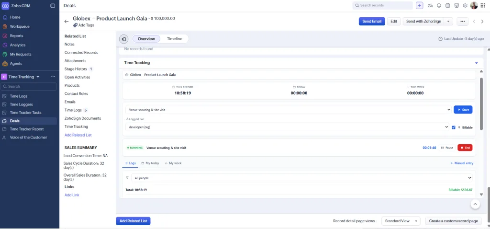Viewport: 490px width, 229px height.
Task: Open Time Tracker Tasks module
Action: pyautogui.click(x=26, y=113)
